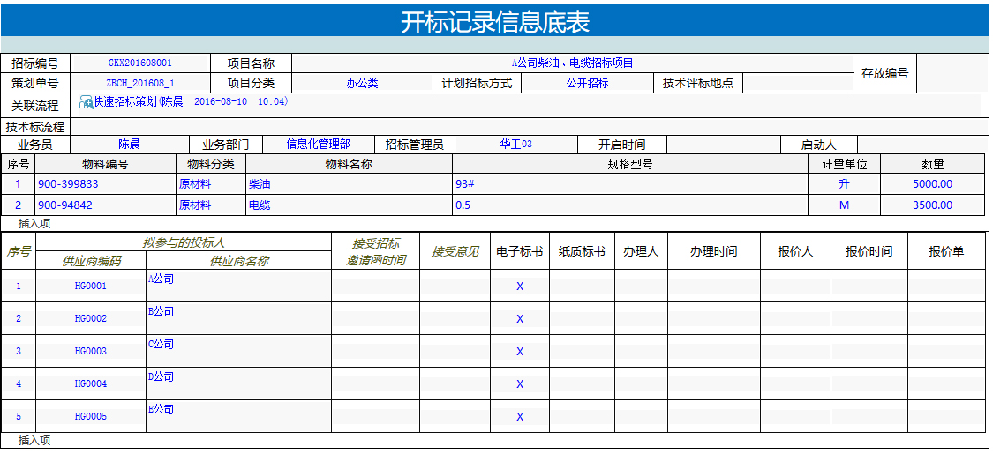993x454 pixels.
Task: Click the empty 开启时间 field
Action: click(724, 145)
